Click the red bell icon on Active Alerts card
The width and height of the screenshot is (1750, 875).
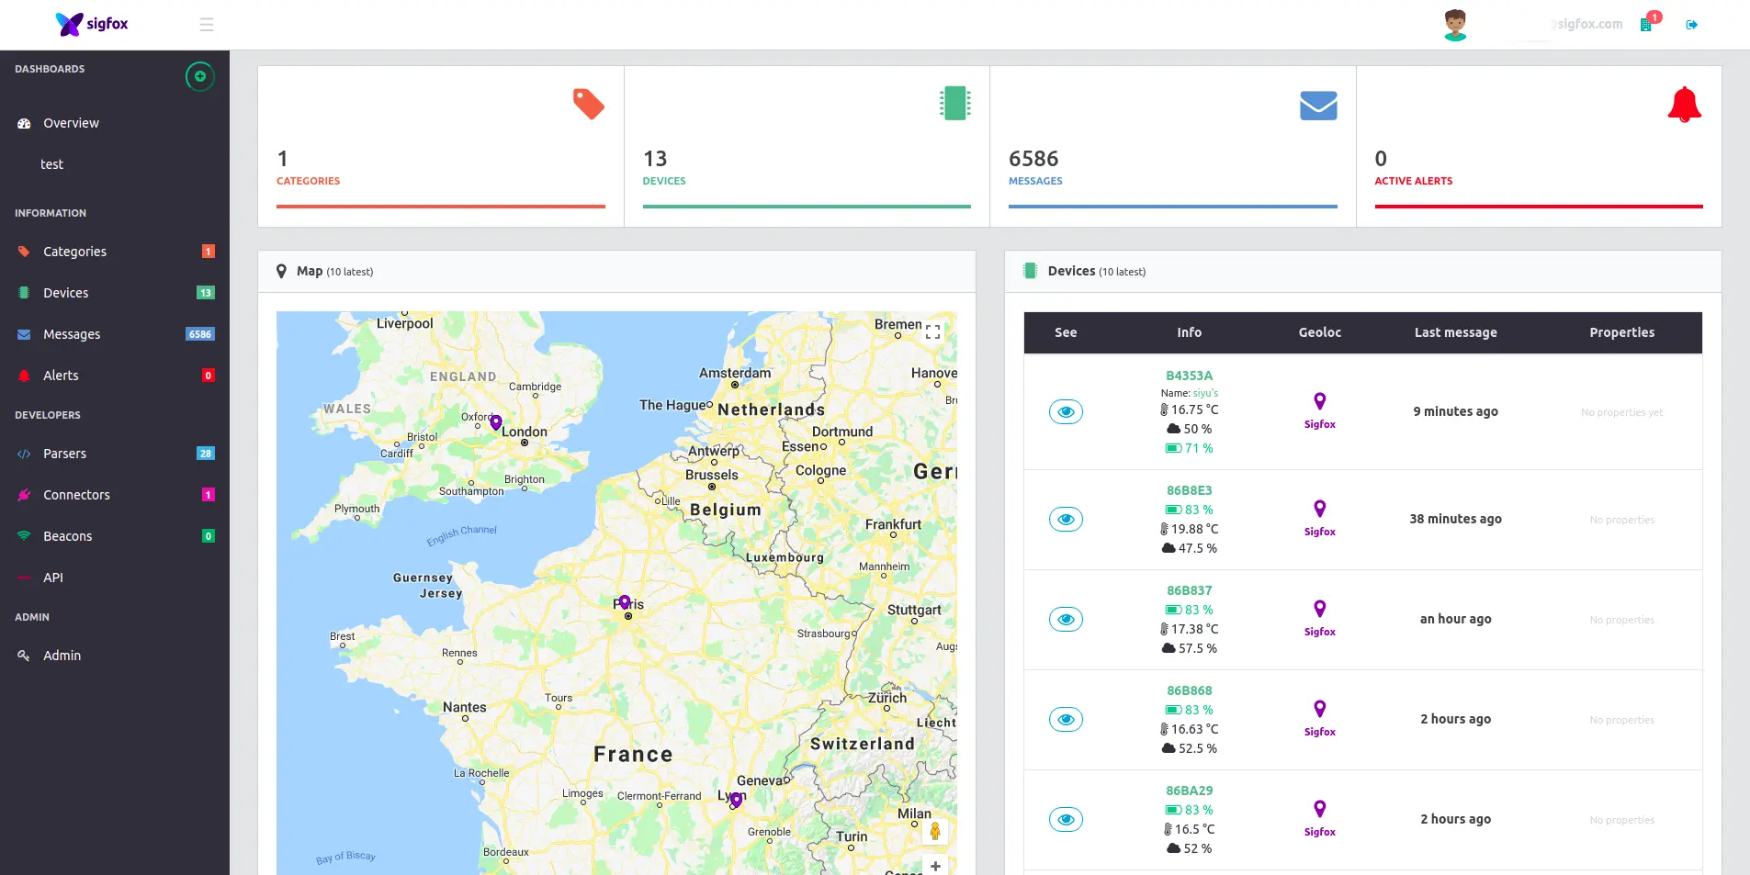pyautogui.click(x=1684, y=104)
